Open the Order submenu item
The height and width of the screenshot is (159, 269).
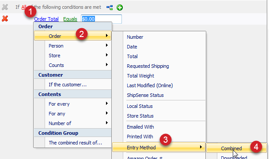(73, 36)
